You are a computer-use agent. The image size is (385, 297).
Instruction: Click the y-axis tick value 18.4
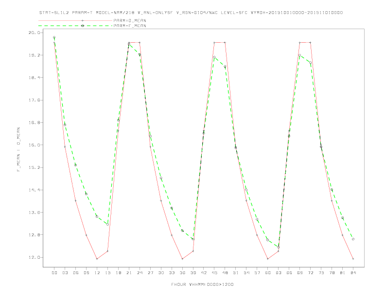click(34, 78)
